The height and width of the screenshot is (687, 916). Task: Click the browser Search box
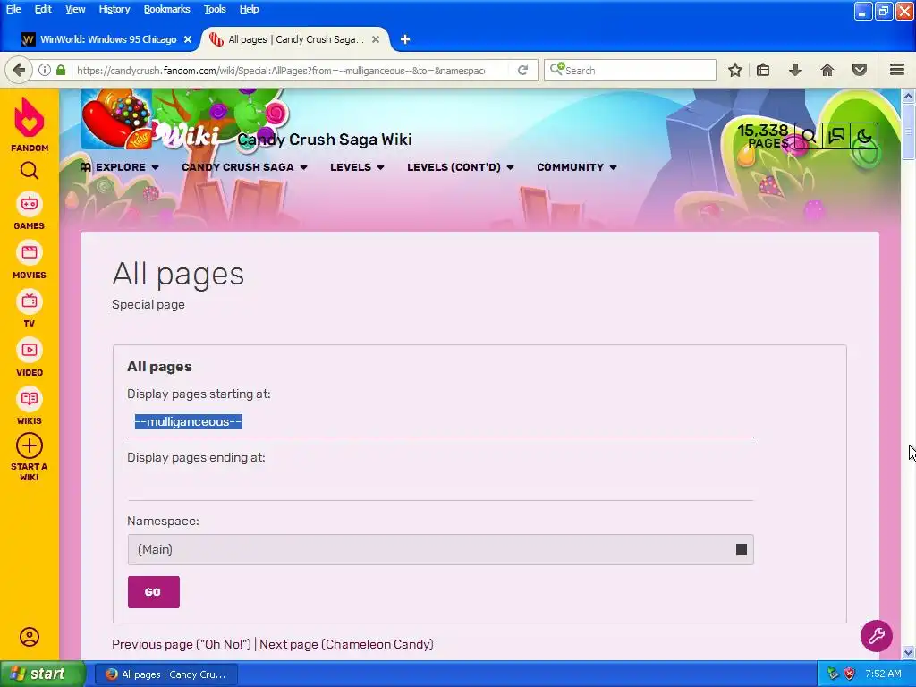pos(631,70)
